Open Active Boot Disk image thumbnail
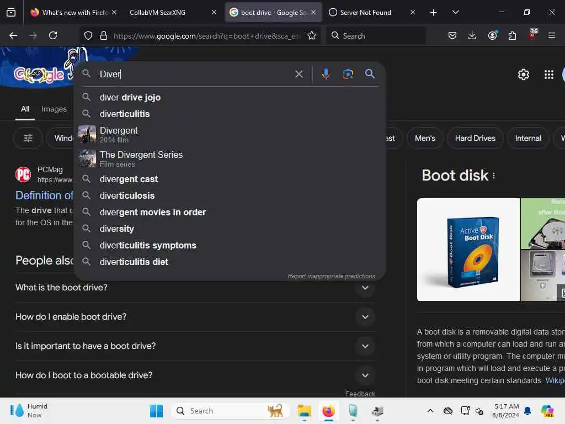Image resolution: width=565 pixels, height=424 pixels. [x=468, y=250]
